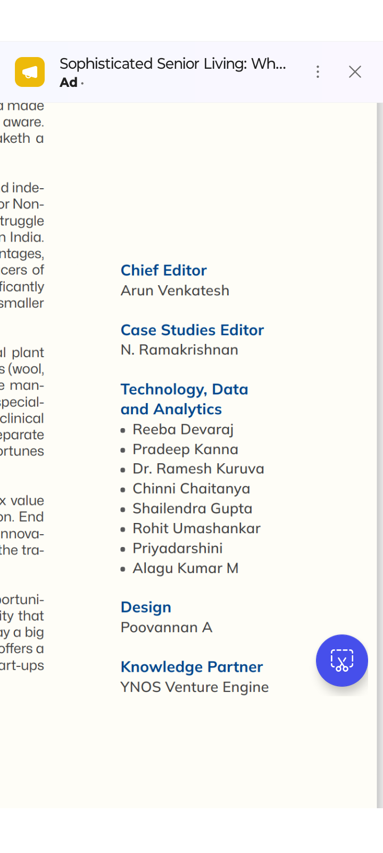This screenshot has width=383, height=853.
Task: Select YNOS Venture Engine text
Action: tap(194, 687)
